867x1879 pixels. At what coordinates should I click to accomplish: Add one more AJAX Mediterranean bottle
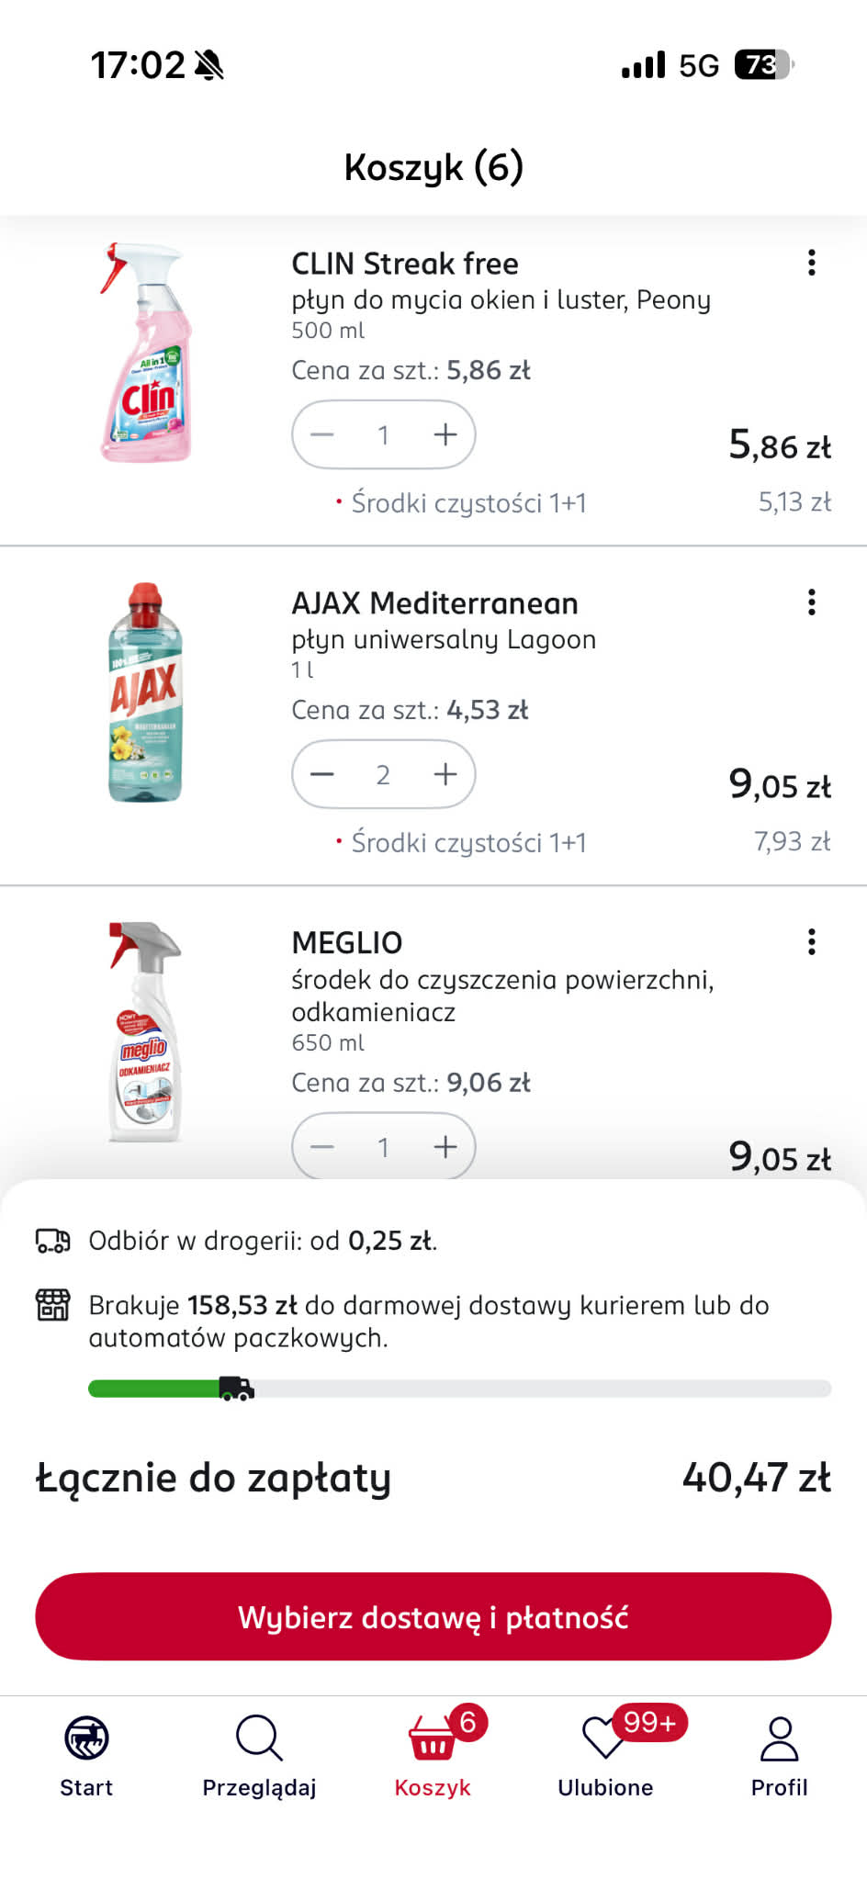tap(445, 774)
